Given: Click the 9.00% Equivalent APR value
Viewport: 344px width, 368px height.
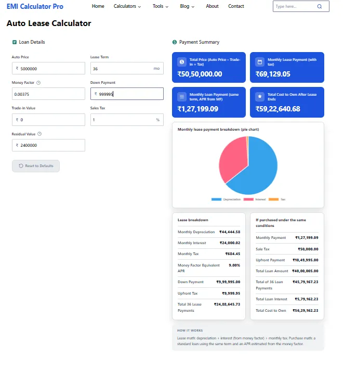Looking at the screenshot, I should coord(234,265).
